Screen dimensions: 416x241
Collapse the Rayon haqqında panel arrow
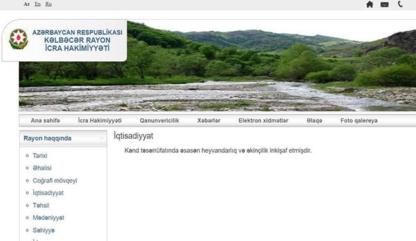coord(101,138)
